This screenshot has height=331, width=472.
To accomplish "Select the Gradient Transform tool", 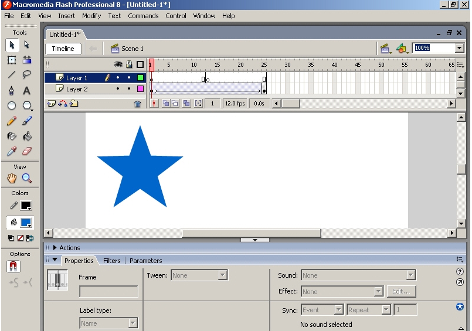I will 27,60.
